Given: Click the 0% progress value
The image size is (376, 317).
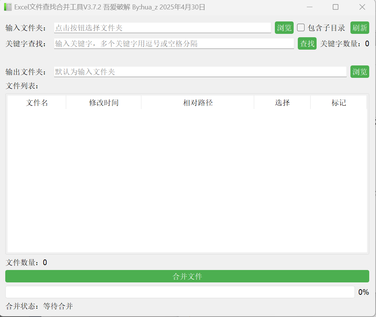Looking at the screenshot, I should [364, 292].
